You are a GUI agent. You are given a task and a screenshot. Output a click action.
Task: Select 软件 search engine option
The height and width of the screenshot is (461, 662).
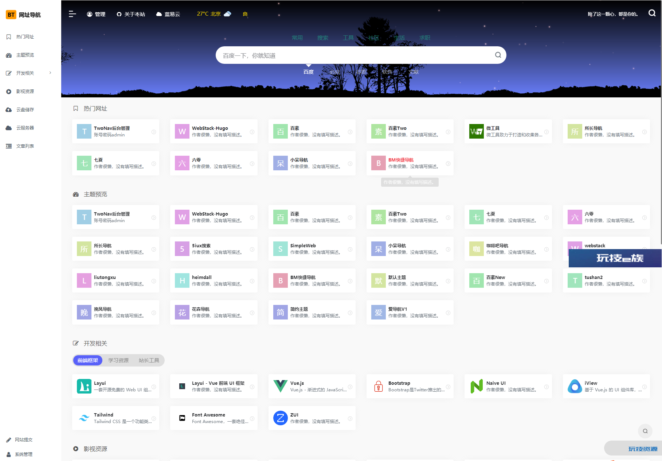[x=387, y=72]
